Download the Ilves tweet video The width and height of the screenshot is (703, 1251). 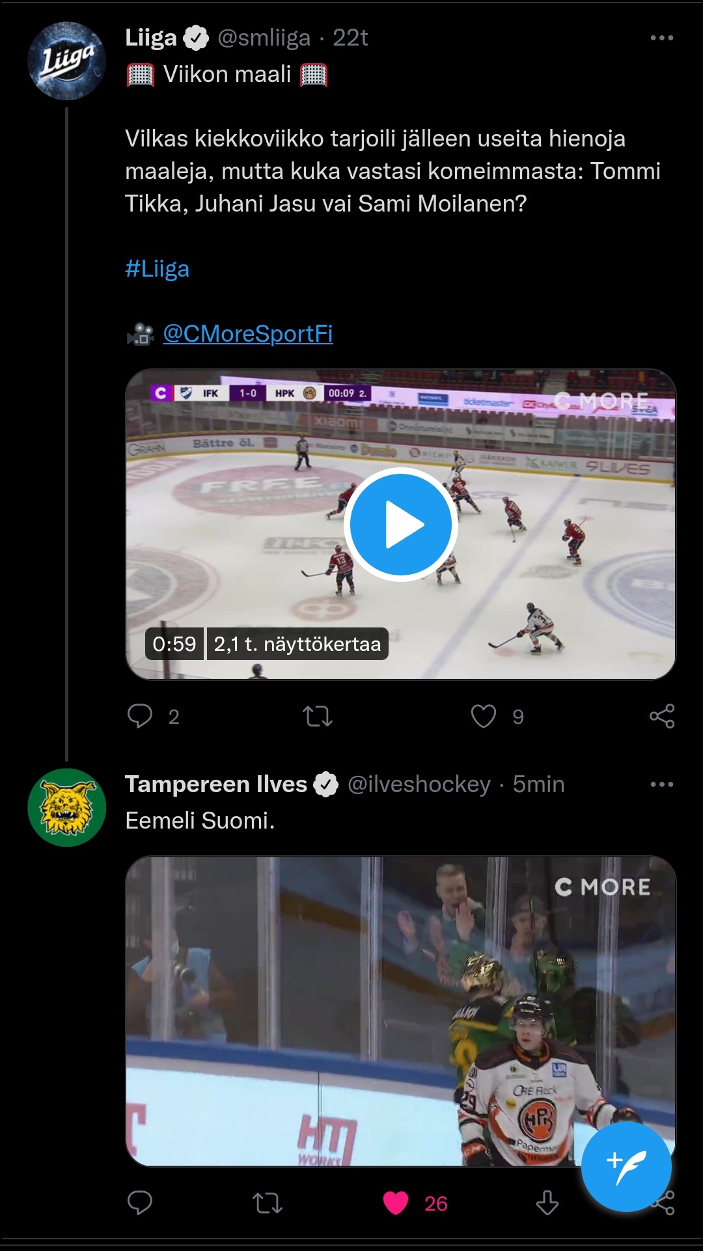click(547, 1203)
